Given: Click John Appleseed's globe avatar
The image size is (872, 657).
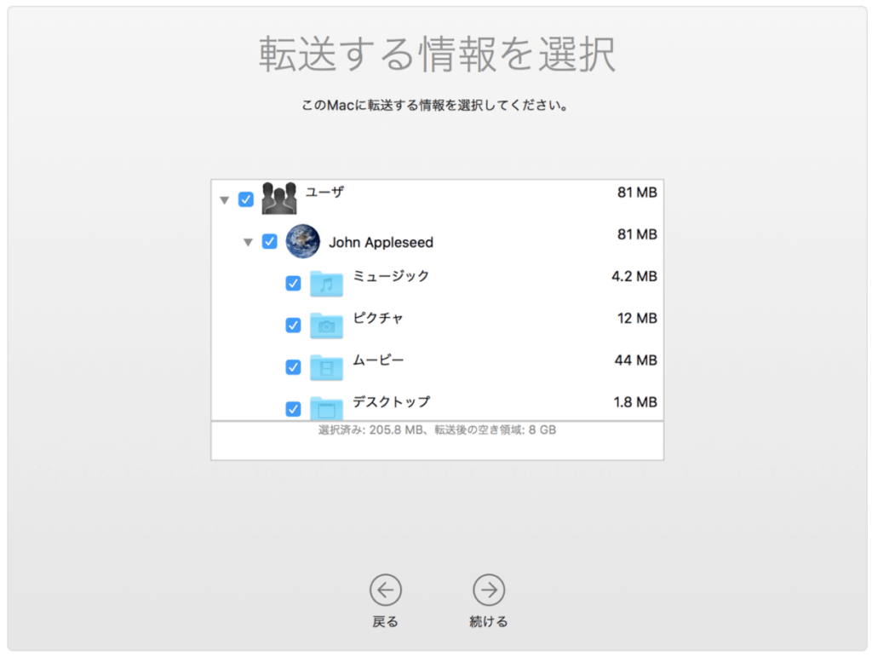Looking at the screenshot, I should pyautogui.click(x=302, y=241).
